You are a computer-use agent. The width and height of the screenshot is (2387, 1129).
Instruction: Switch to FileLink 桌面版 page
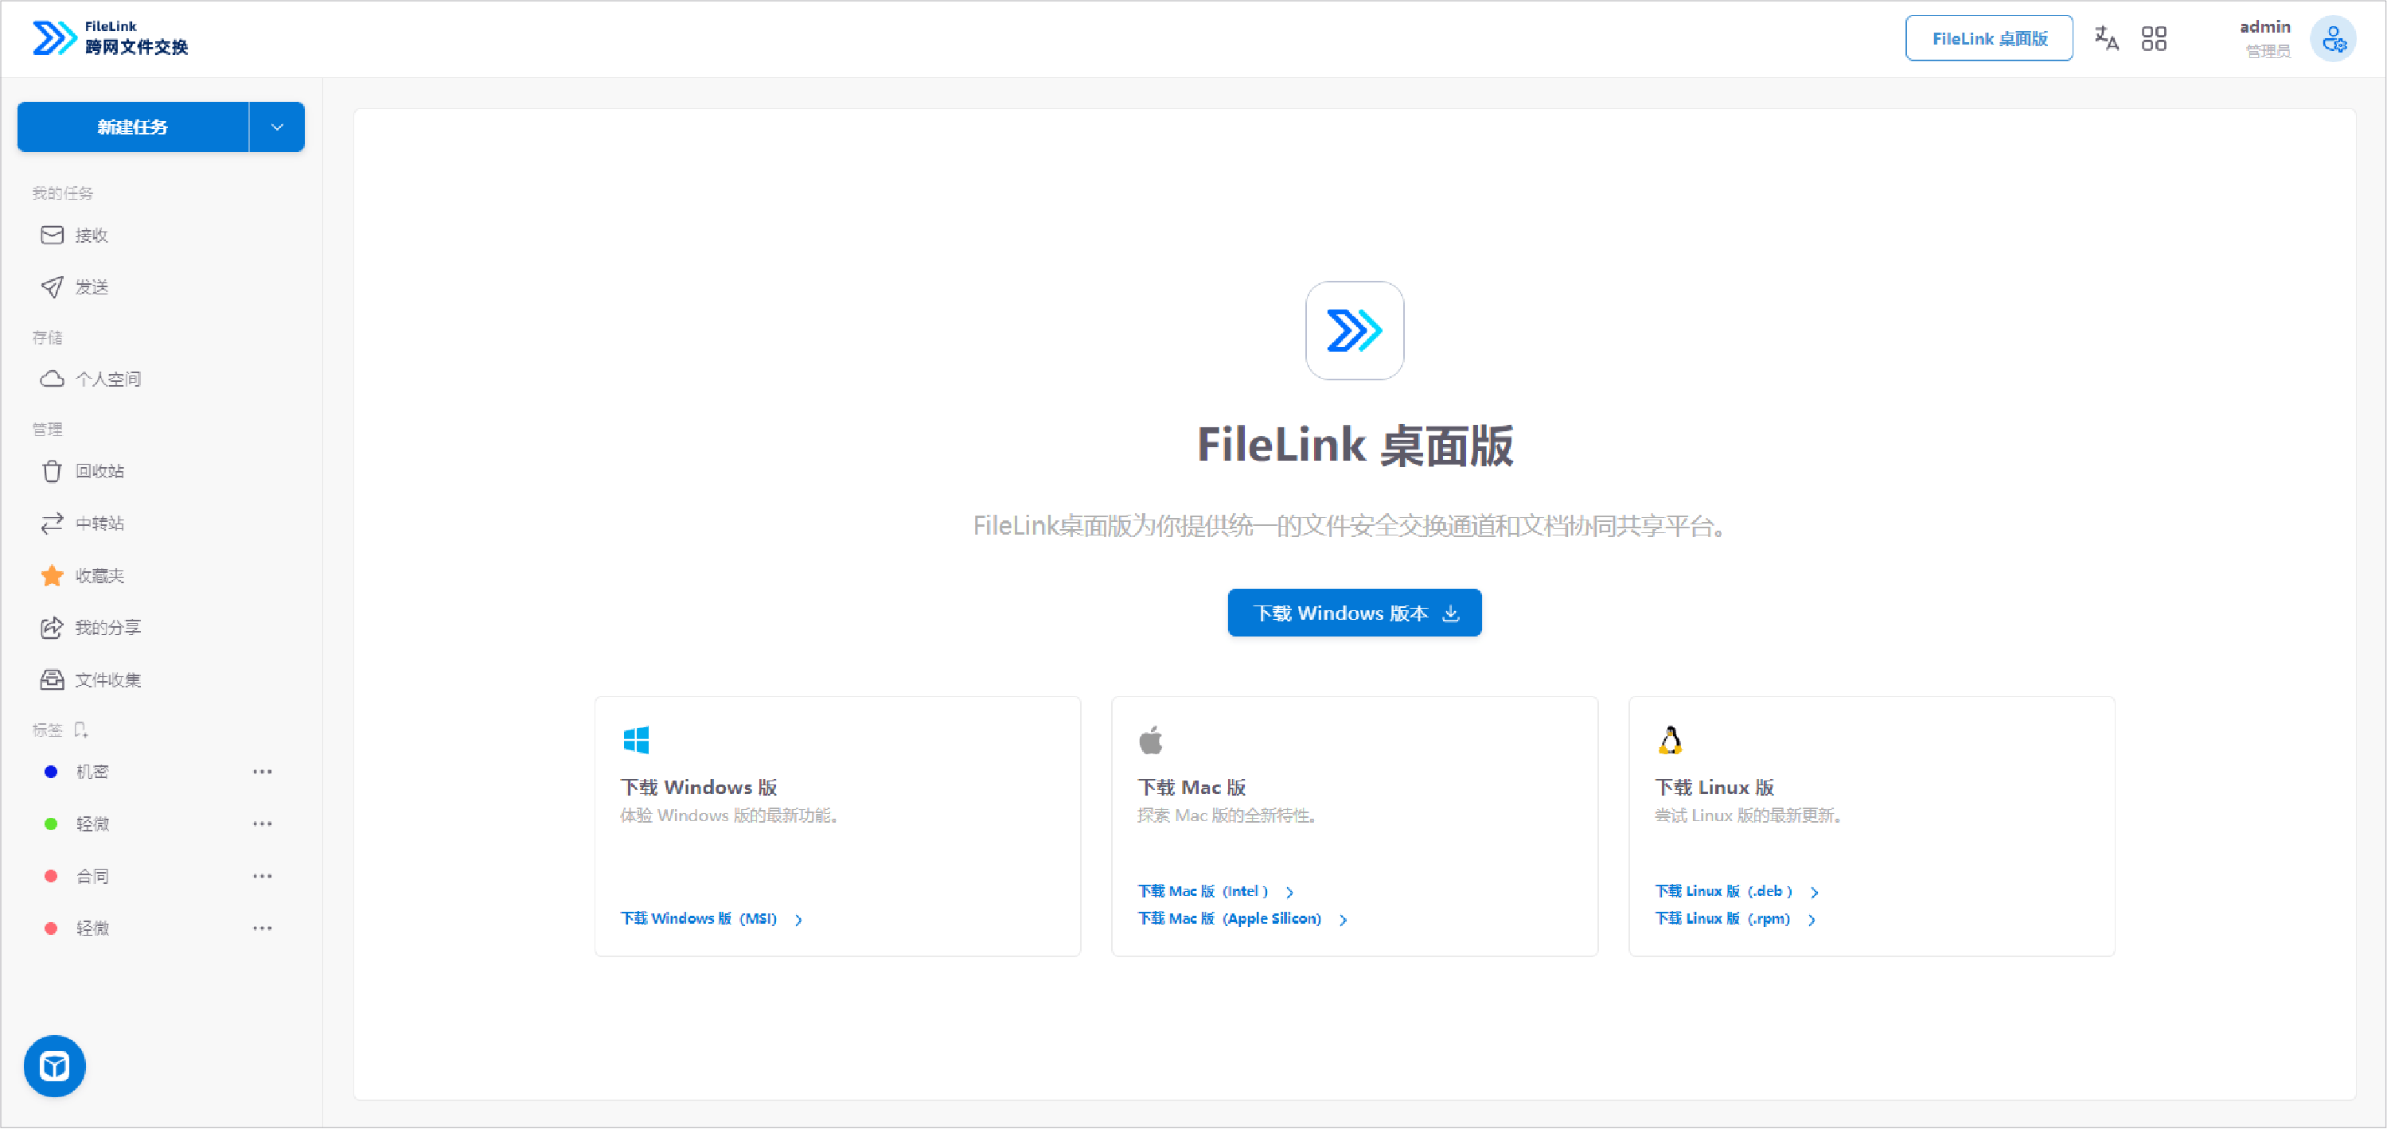click(1988, 38)
